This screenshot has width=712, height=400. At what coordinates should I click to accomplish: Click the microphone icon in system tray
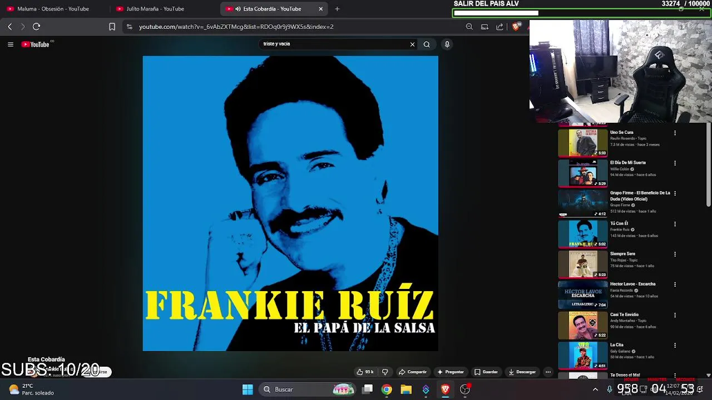click(x=610, y=389)
